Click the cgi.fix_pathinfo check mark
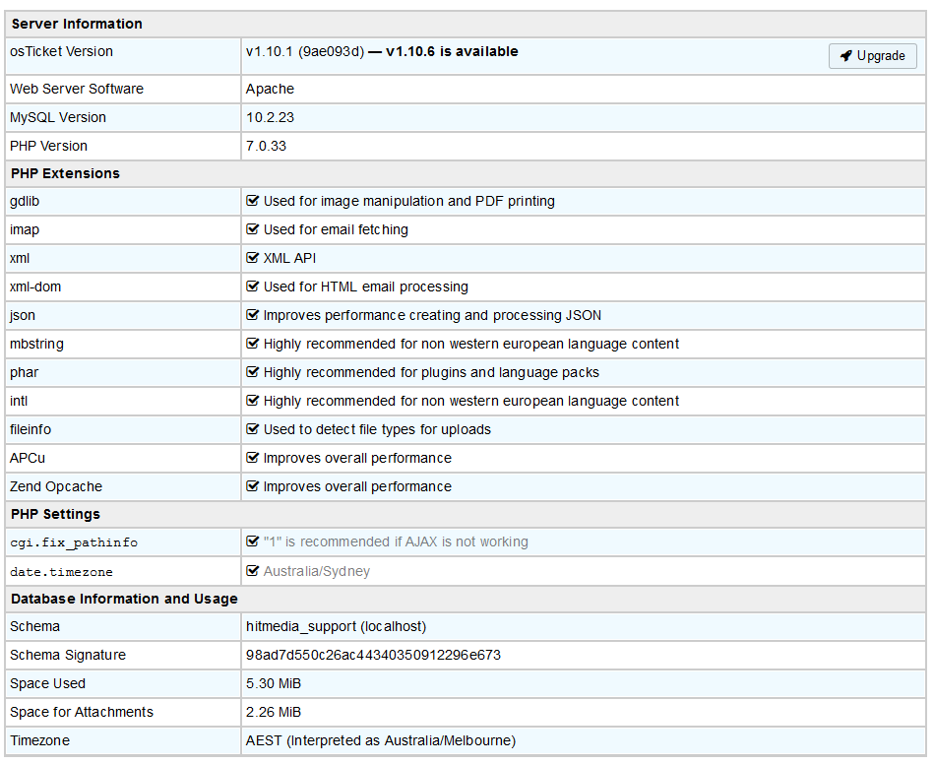934x764 pixels. pos(253,541)
